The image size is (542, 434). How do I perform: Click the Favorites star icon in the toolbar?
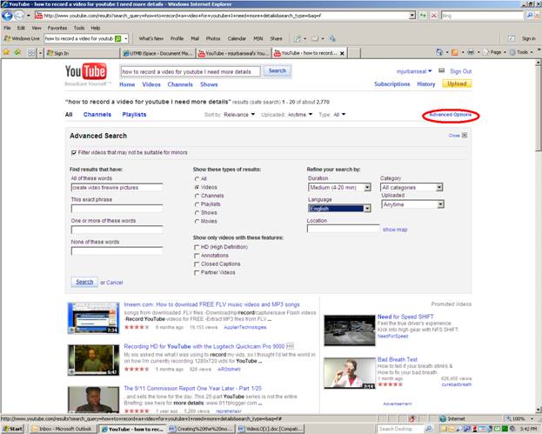[x=7, y=52]
